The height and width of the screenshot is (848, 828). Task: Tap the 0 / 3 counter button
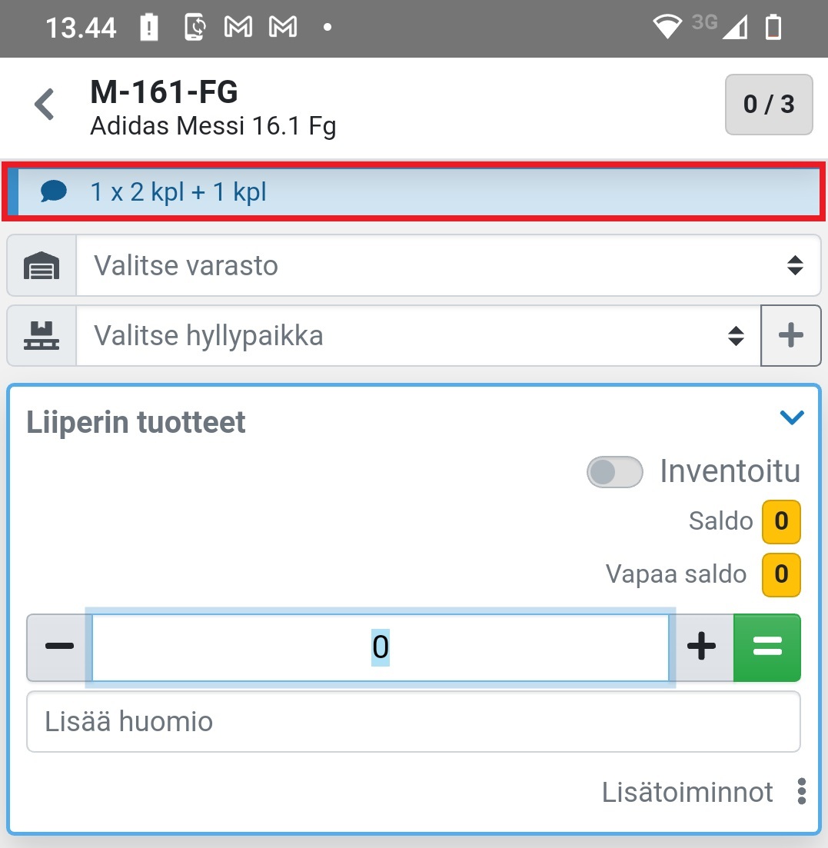click(x=768, y=105)
